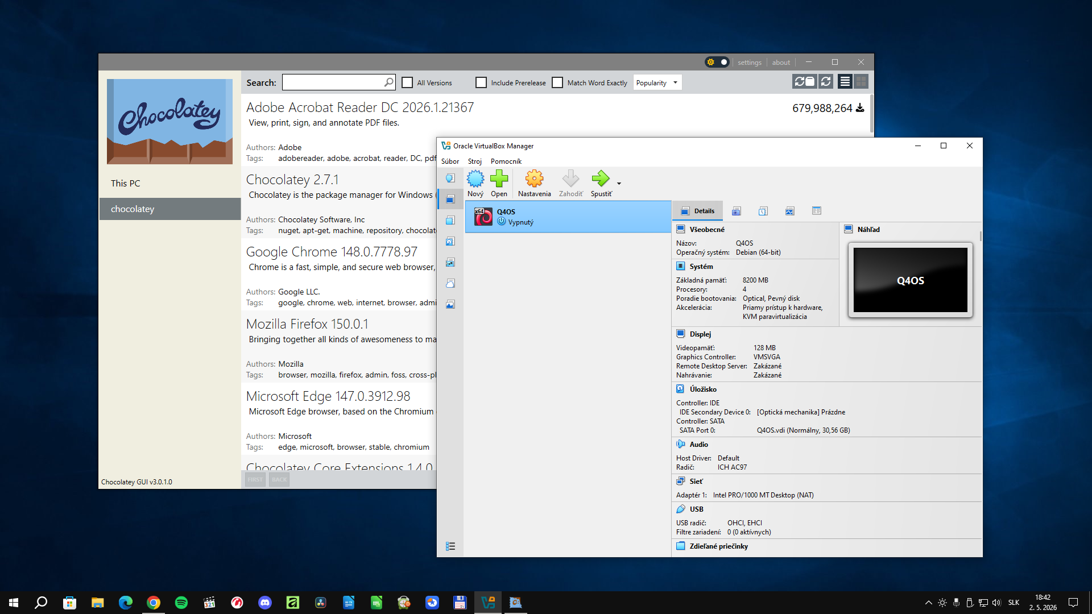Open the Activity monitor tab icon
The height and width of the screenshot is (614, 1092).
789,211
